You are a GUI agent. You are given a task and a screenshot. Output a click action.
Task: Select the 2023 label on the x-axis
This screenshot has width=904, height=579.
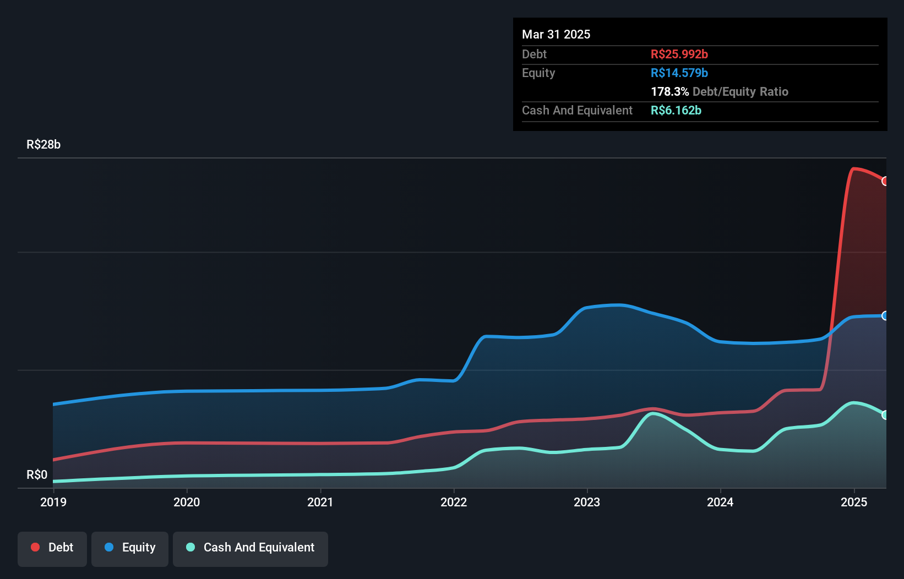[x=587, y=502]
